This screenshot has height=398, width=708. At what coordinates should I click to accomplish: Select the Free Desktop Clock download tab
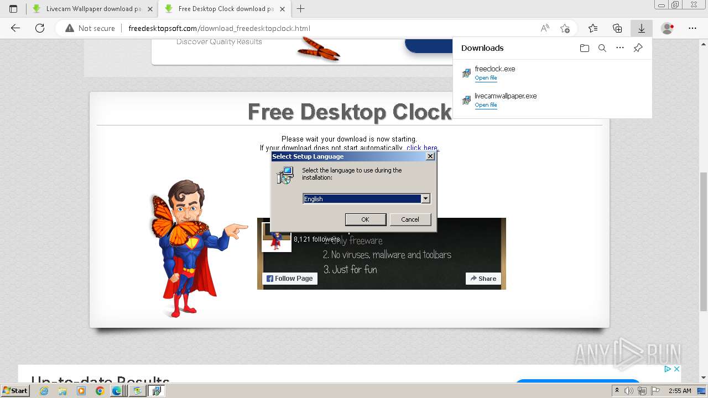pos(225,9)
